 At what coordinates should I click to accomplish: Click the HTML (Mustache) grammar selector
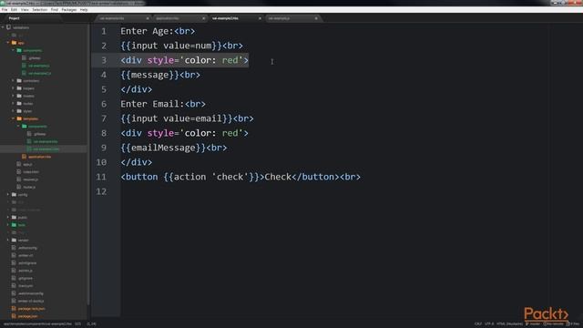point(509,324)
